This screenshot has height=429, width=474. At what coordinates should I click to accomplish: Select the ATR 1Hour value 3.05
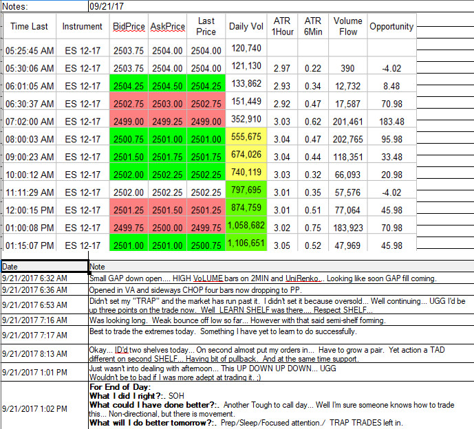click(282, 243)
